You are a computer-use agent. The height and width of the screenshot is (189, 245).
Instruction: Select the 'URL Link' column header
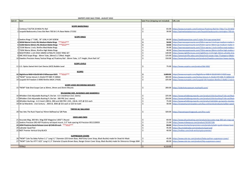pos(203,21)
